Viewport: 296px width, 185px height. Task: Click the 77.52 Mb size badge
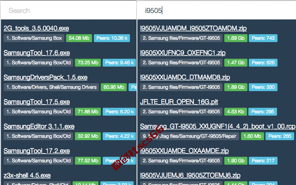click(x=88, y=161)
